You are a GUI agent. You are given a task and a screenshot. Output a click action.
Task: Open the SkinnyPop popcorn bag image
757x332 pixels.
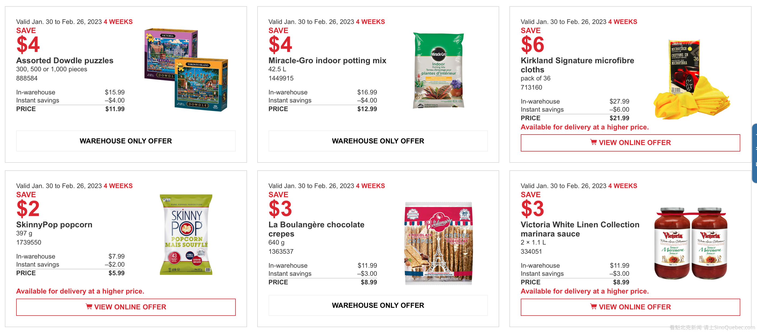(x=186, y=234)
